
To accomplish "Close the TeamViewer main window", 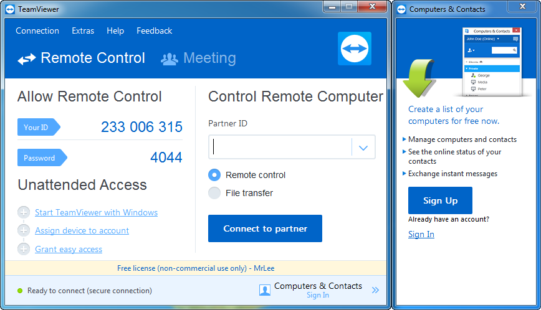I will click(x=372, y=7).
